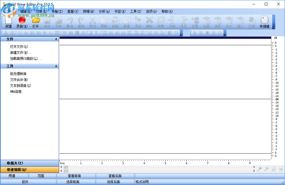Click the green checkmark document icon bottom right
Image resolution: width=285 pixels, height=185 pixels.
pyautogui.click(x=281, y=169)
